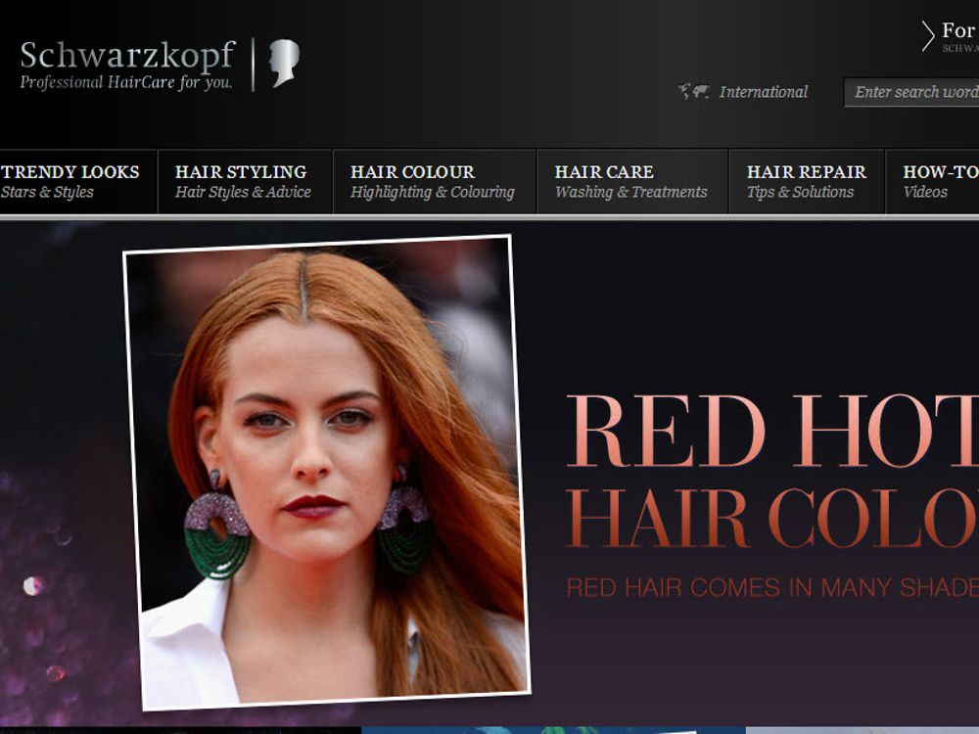Click the 'HAIR COLOUR' banner headline

[772, 518]
